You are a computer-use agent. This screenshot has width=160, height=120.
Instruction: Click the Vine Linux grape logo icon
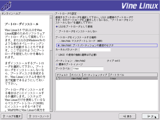coord(6,6)
